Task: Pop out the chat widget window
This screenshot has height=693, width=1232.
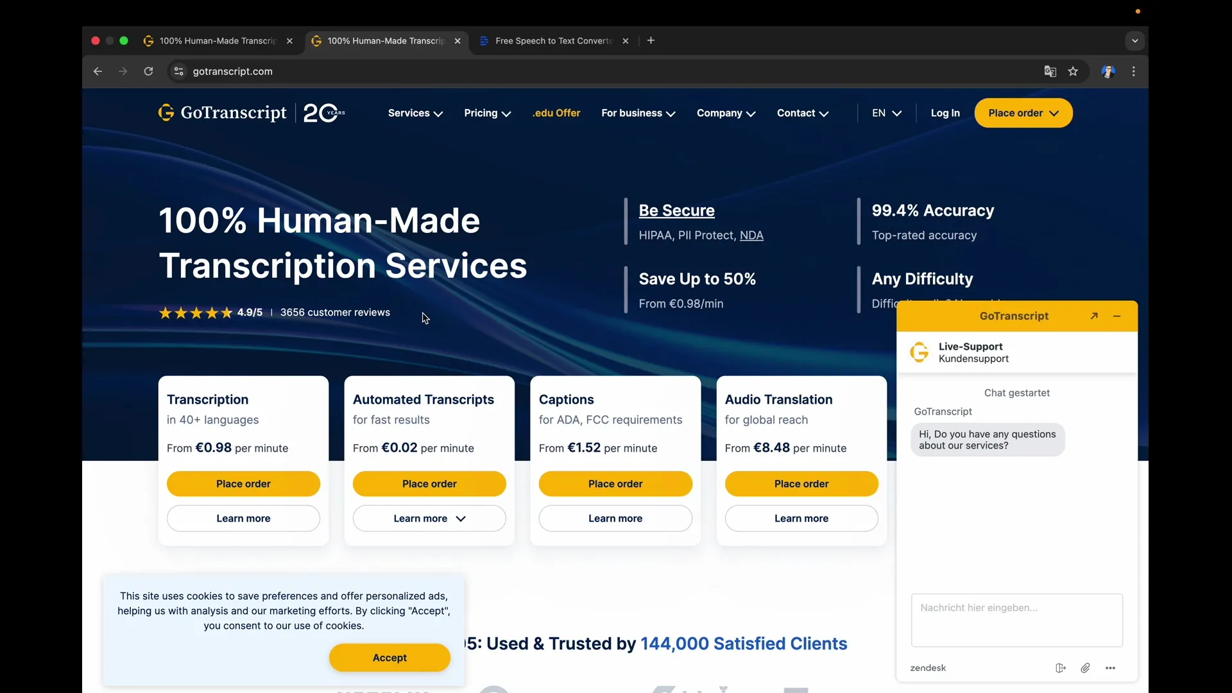Action: (x=1094, y=316)
